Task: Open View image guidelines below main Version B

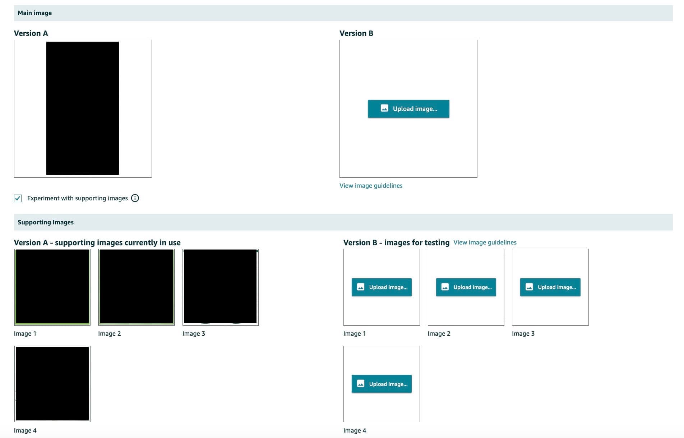Action: coord(371,186)
